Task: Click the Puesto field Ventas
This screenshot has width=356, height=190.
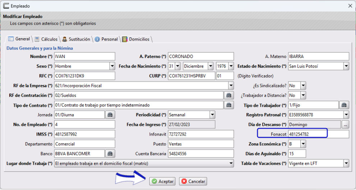Action: [x=201, y=144]
